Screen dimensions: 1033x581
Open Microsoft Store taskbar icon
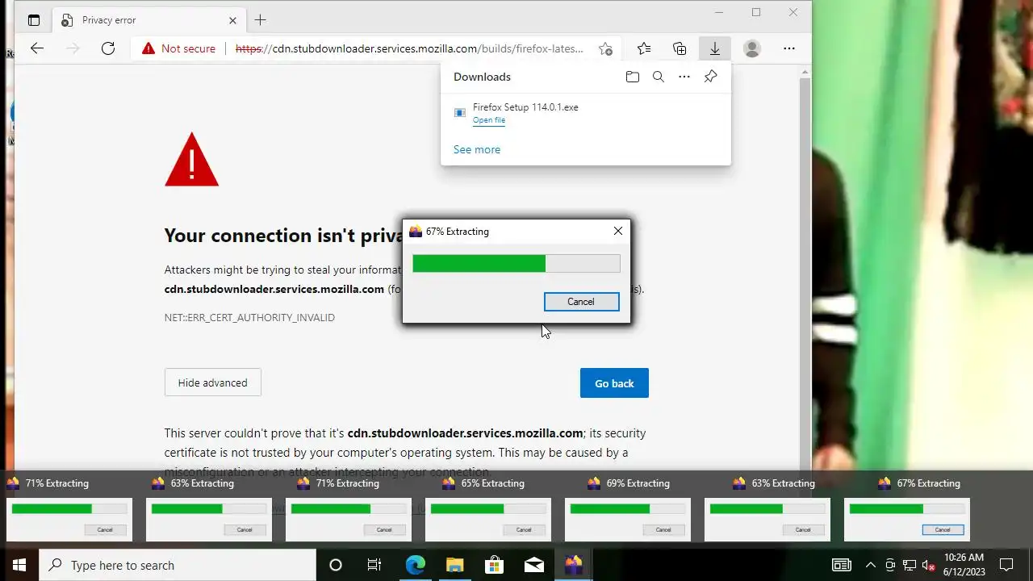tap(494, 565)
